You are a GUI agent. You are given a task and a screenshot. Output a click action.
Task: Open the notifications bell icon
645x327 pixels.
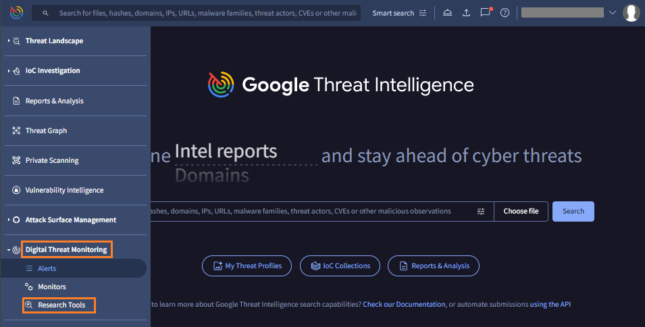click(x=448, y=13)
